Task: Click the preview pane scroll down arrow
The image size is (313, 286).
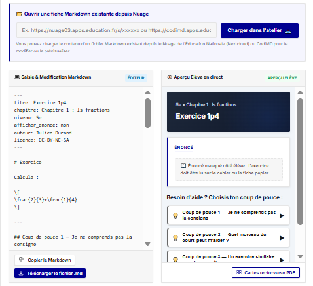Action: (300, 256)
